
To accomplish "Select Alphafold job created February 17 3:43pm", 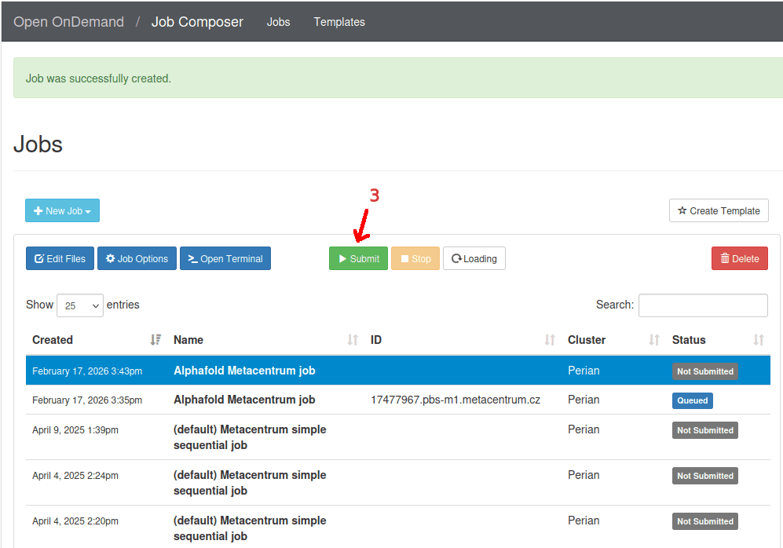I will (x=398, y=371).
